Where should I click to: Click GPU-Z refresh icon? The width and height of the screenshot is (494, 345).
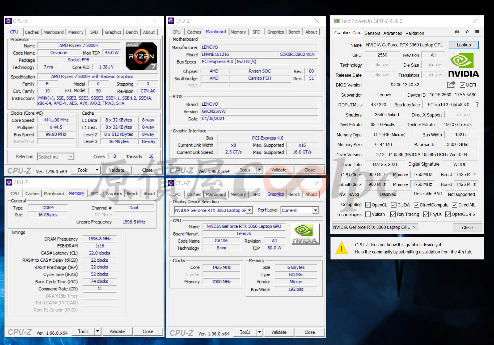467,32
